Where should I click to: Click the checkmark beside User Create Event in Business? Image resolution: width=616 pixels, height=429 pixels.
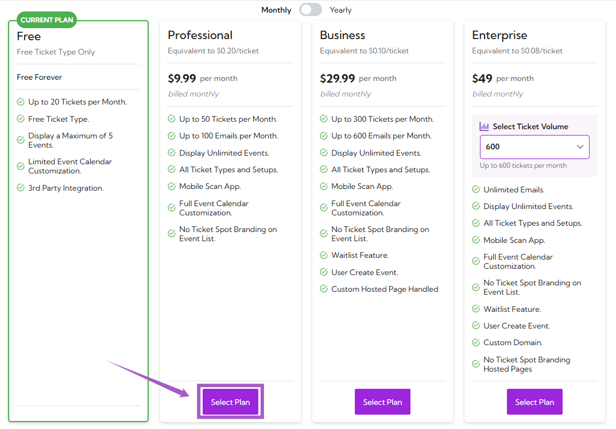click(x=323, y=272)
